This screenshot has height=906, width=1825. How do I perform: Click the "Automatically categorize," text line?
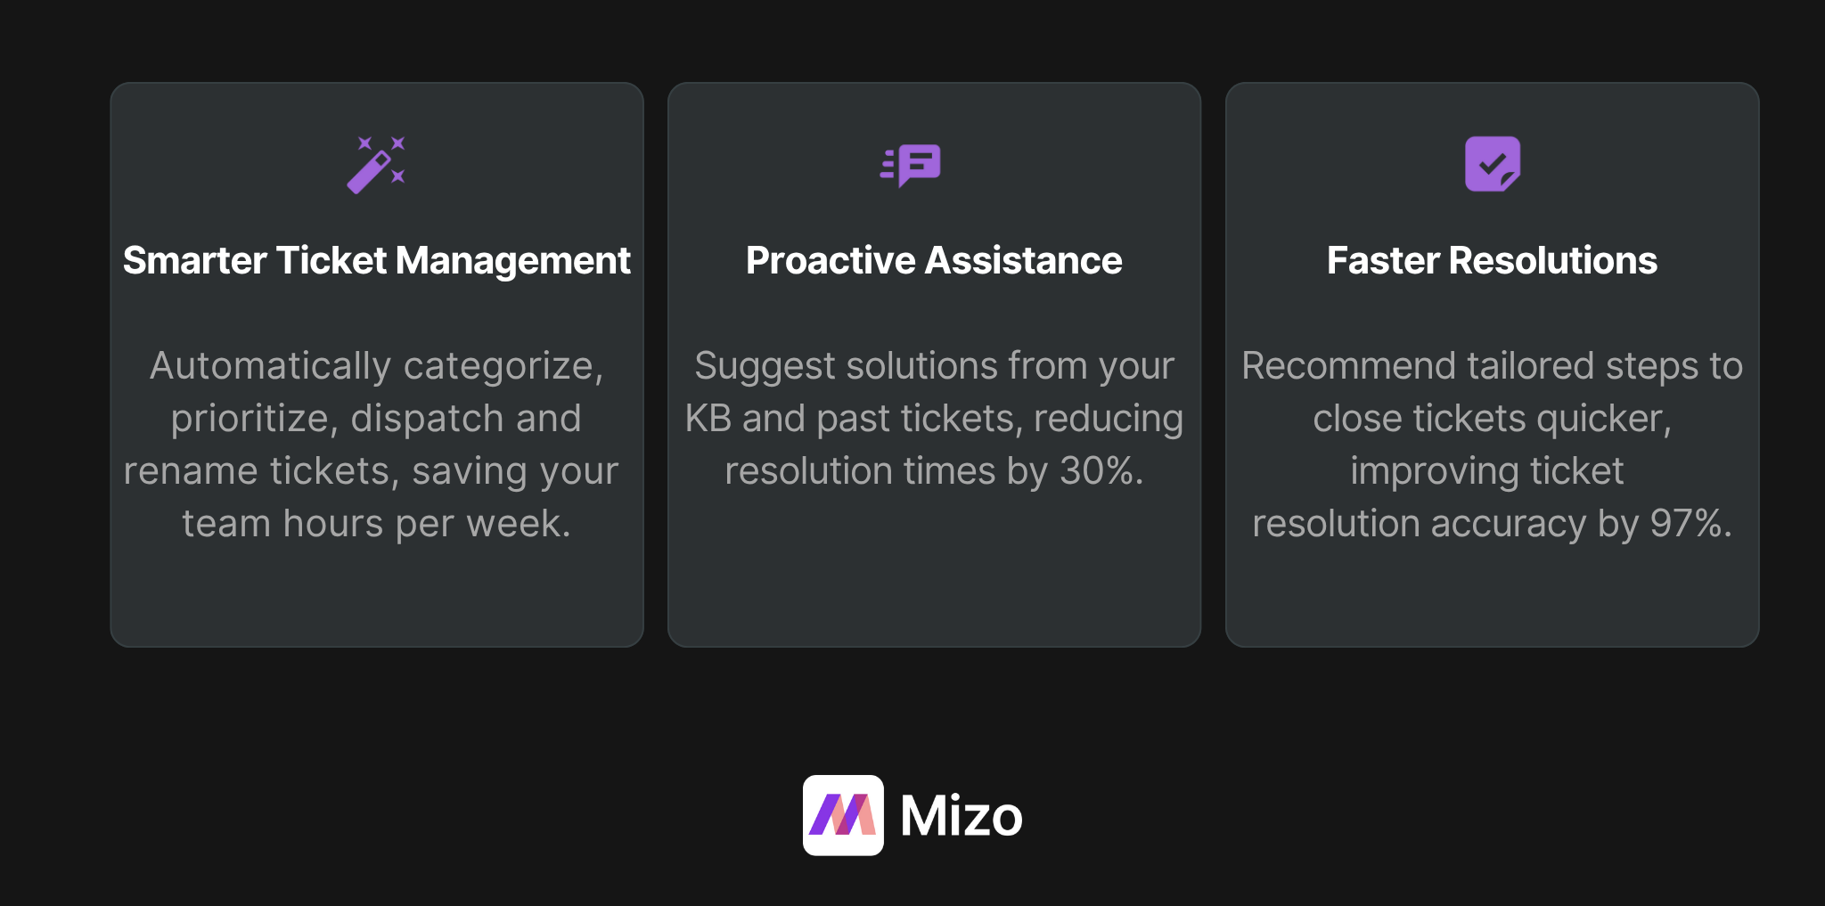[376, 366]
